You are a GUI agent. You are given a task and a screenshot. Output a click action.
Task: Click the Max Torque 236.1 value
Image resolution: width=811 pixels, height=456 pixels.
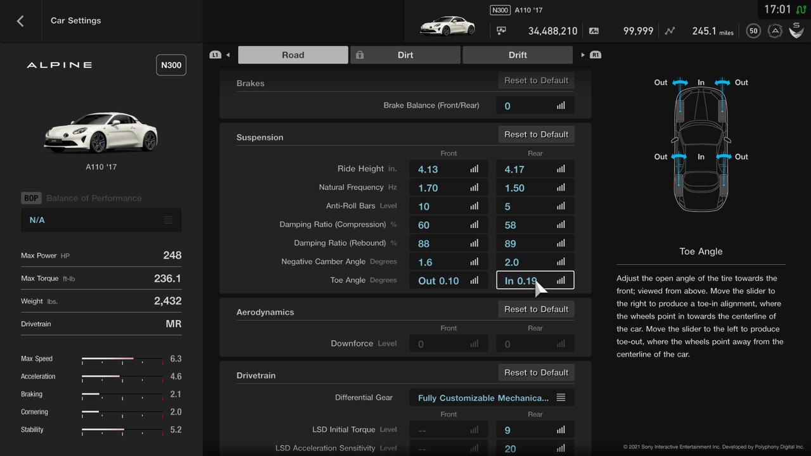point(167,279)
